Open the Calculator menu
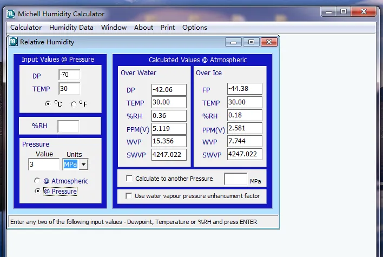 click(26, 28)
